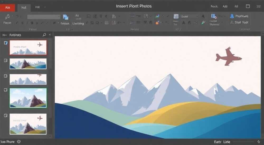Toggle the marker box beside fourth slide thumbnail

[x=6, y=90]
